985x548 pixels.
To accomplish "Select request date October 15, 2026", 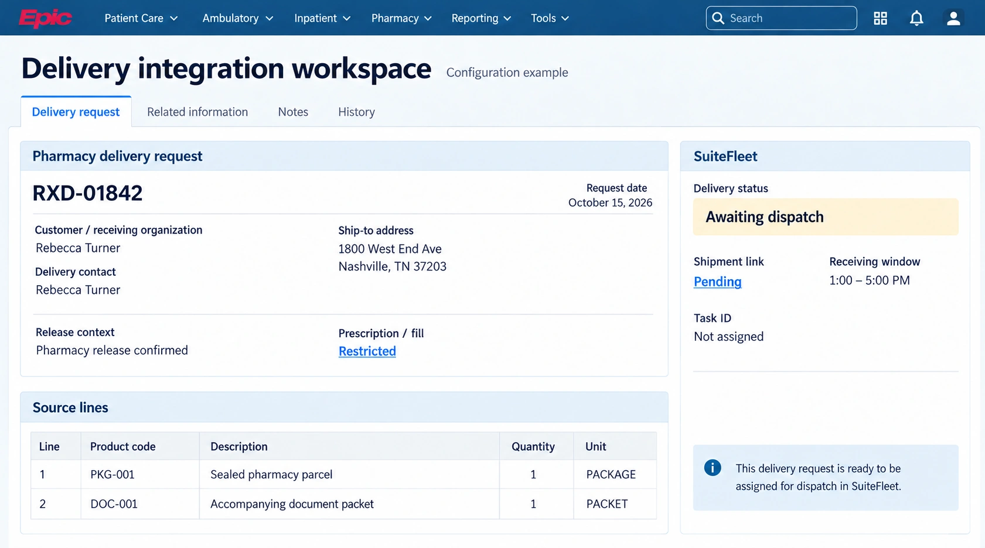I will 610,203.
